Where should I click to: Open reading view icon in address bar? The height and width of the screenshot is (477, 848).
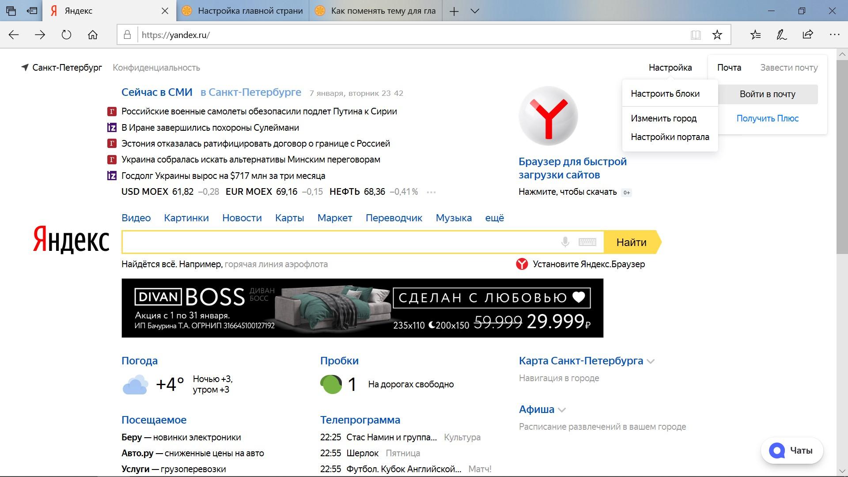click(x=696, y=35)
